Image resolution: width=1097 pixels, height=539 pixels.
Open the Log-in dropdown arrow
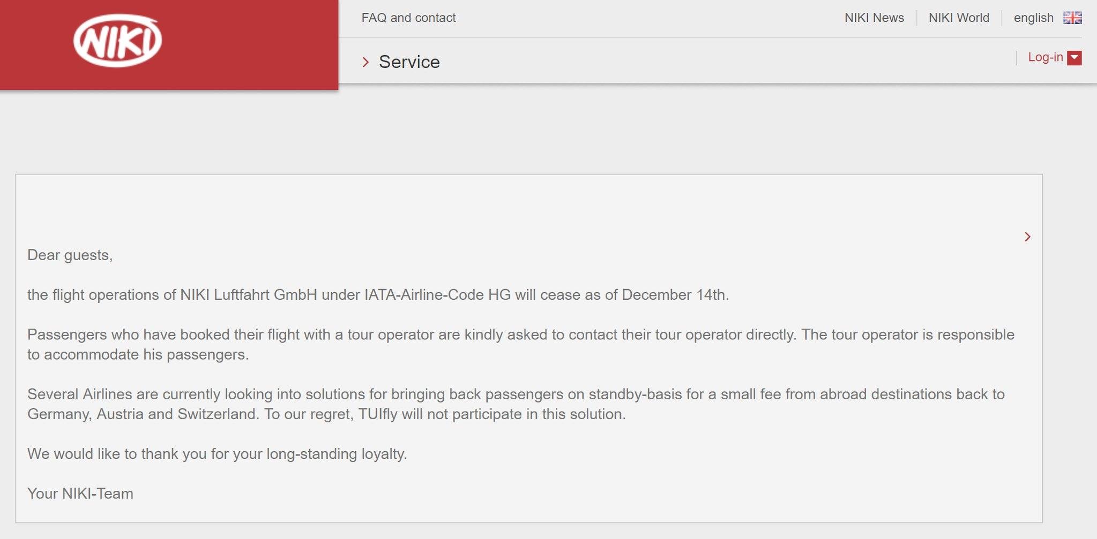(1074, 58)
